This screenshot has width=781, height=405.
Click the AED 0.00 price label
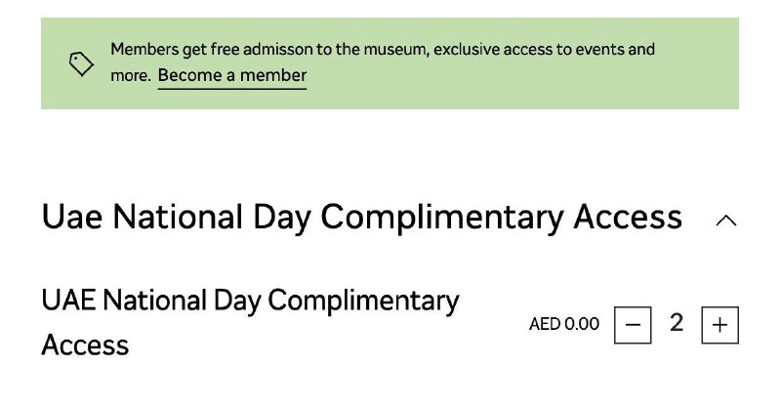click(564, 324)
